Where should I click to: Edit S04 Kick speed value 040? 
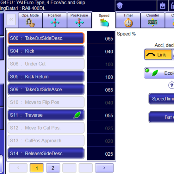[x=101, y=51]
